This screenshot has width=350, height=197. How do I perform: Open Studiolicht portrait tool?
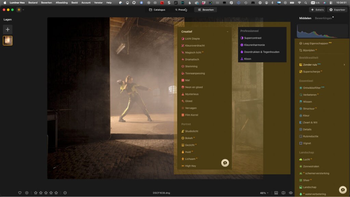pyautogui.click(x=190, y=131)
